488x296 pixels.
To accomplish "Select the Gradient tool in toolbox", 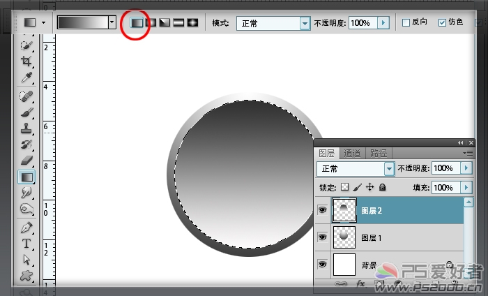I will click(x=26, y=177).
